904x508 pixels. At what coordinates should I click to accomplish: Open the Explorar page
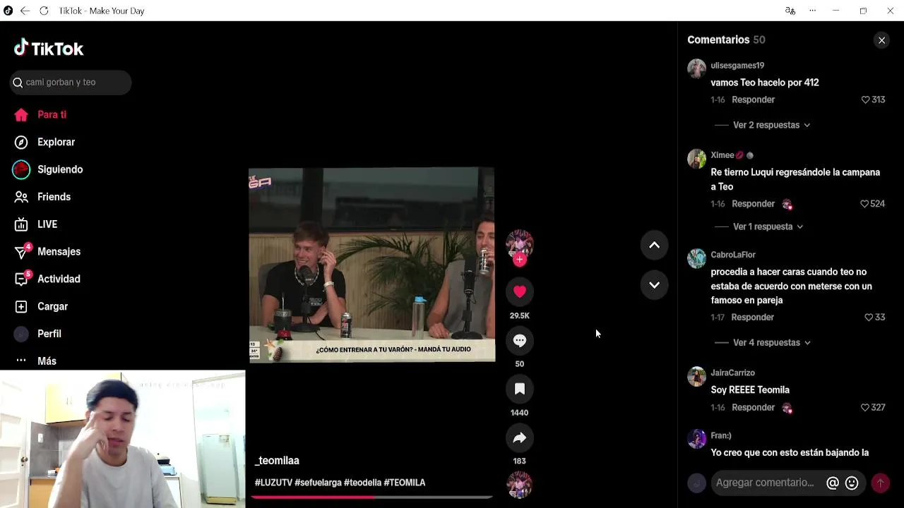pos(56,143)
